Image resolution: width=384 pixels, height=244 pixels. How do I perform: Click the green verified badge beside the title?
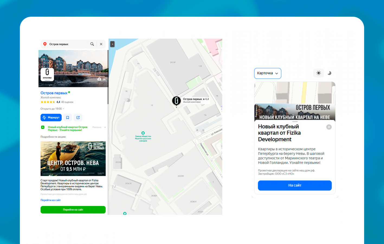coord(69,92)
